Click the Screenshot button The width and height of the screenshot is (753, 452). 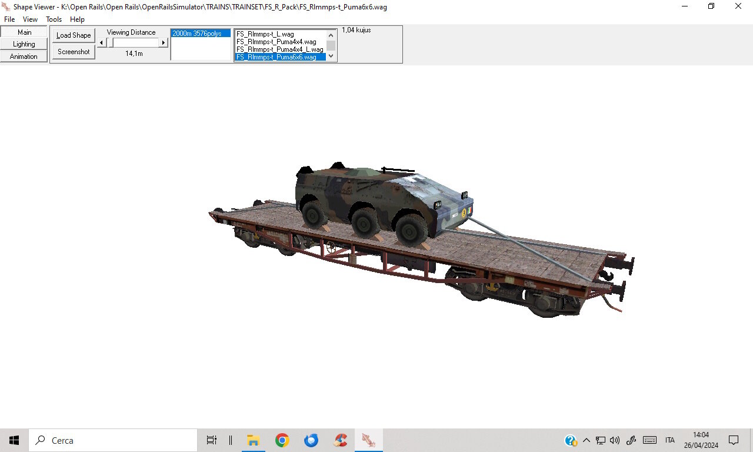pyautogui.click(x=74, y=52)
